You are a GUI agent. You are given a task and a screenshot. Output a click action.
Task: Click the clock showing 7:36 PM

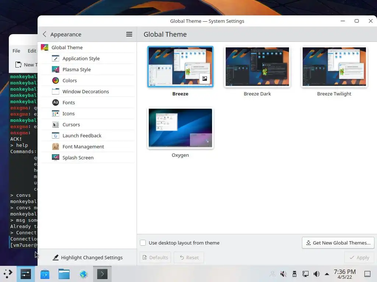345,274
